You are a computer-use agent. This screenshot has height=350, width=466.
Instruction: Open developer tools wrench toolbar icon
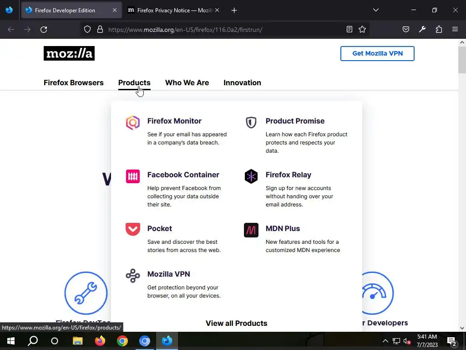tap(422, 29)
